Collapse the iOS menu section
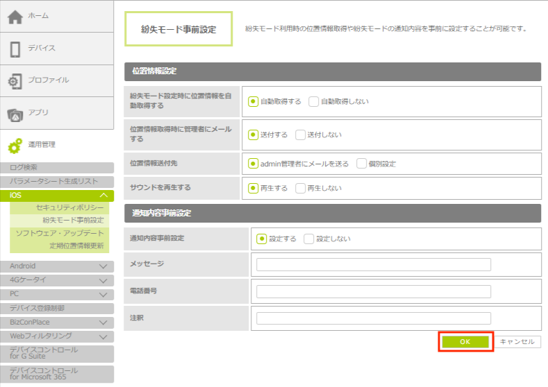548x387 pixels. coord(103,196)
